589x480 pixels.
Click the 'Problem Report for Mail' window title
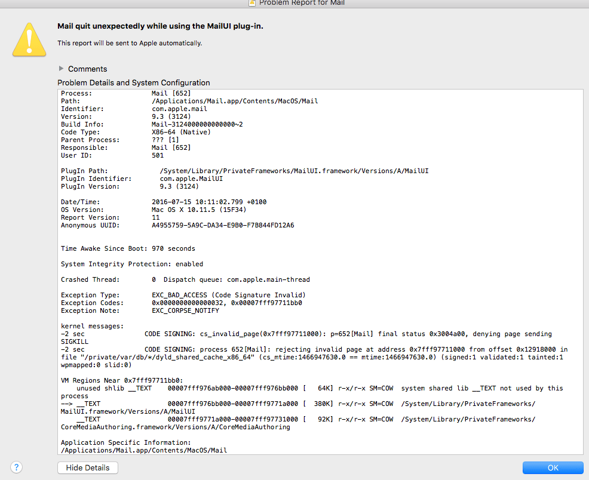(x=302, y=3)
